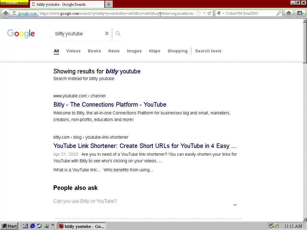Switch to the Videos tab

click(73, 51)
